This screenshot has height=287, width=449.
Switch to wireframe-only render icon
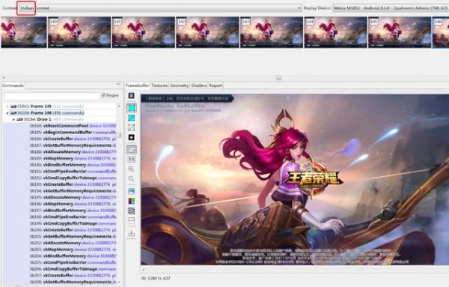pyautogui.click(x=132, y=127)
